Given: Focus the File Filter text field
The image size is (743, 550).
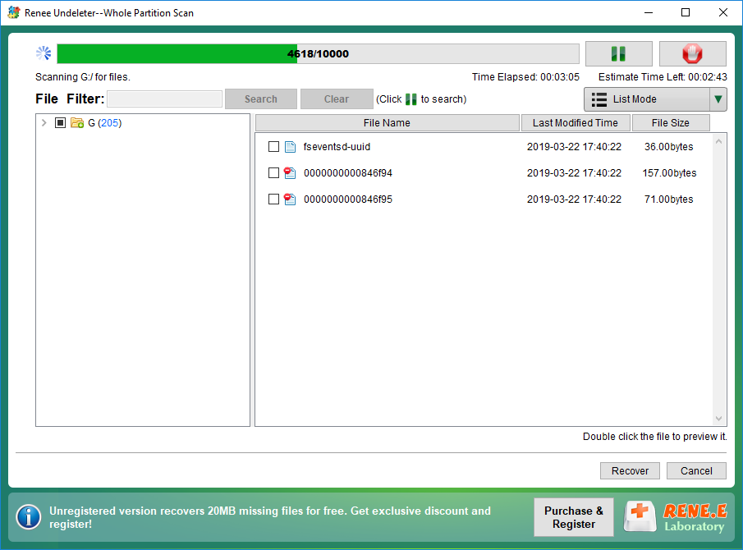Looking at the screenshot, I should click(164, 99).
